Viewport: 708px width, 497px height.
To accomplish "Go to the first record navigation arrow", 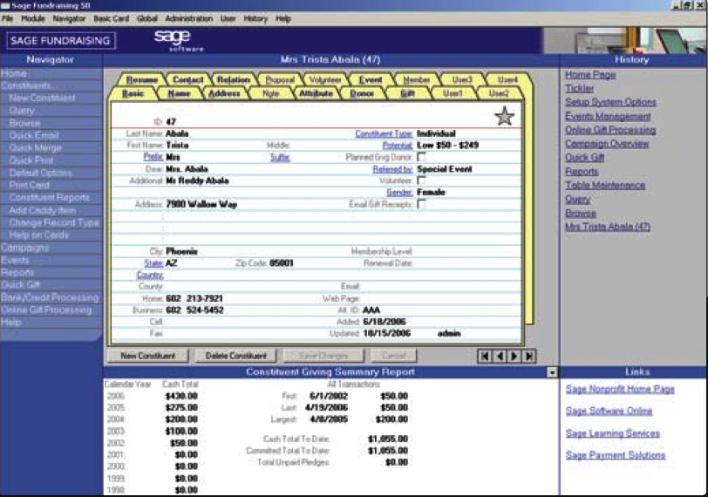I will 484,356.
